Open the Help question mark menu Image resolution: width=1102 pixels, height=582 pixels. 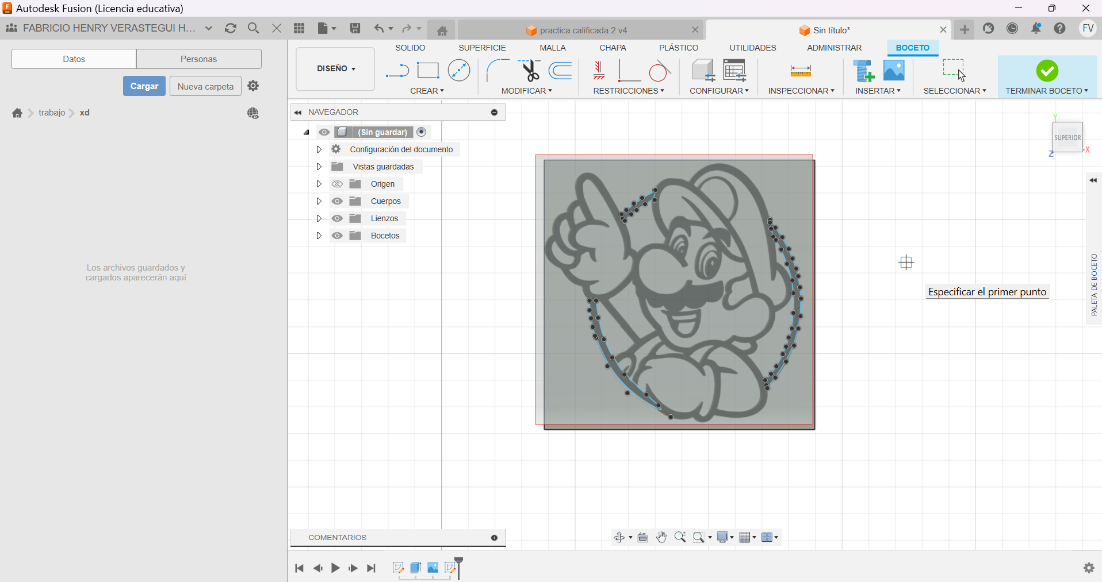click(1059, 28)
